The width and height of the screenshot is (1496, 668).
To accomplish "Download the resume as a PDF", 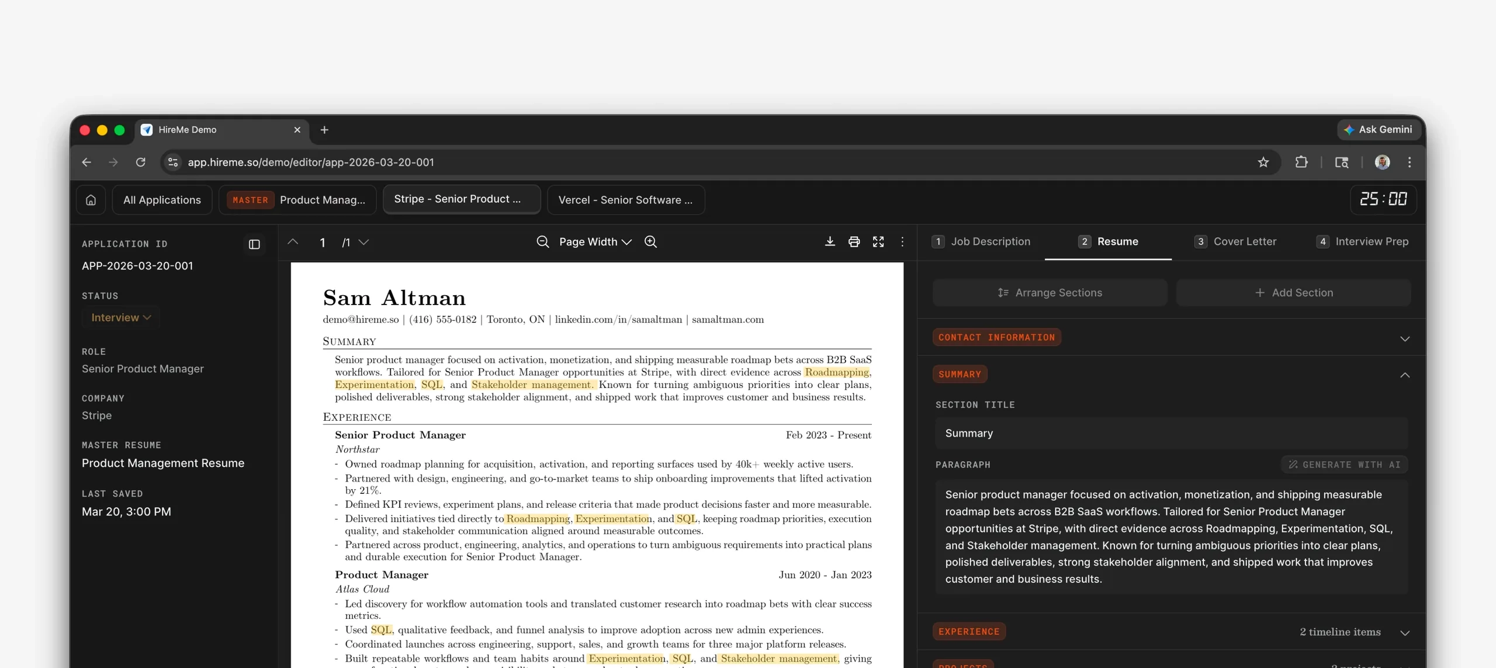I will pos(829,241).
